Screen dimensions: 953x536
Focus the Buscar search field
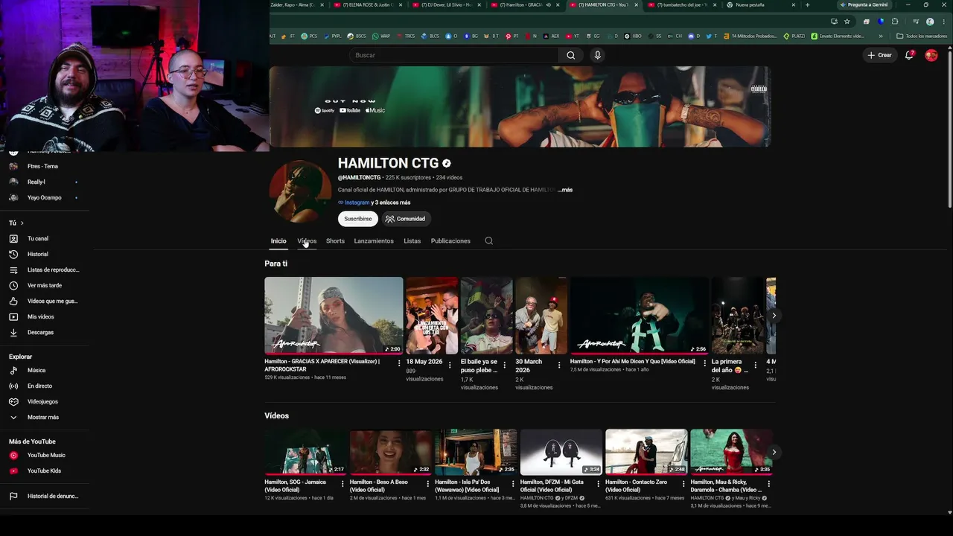click(454, 55)
